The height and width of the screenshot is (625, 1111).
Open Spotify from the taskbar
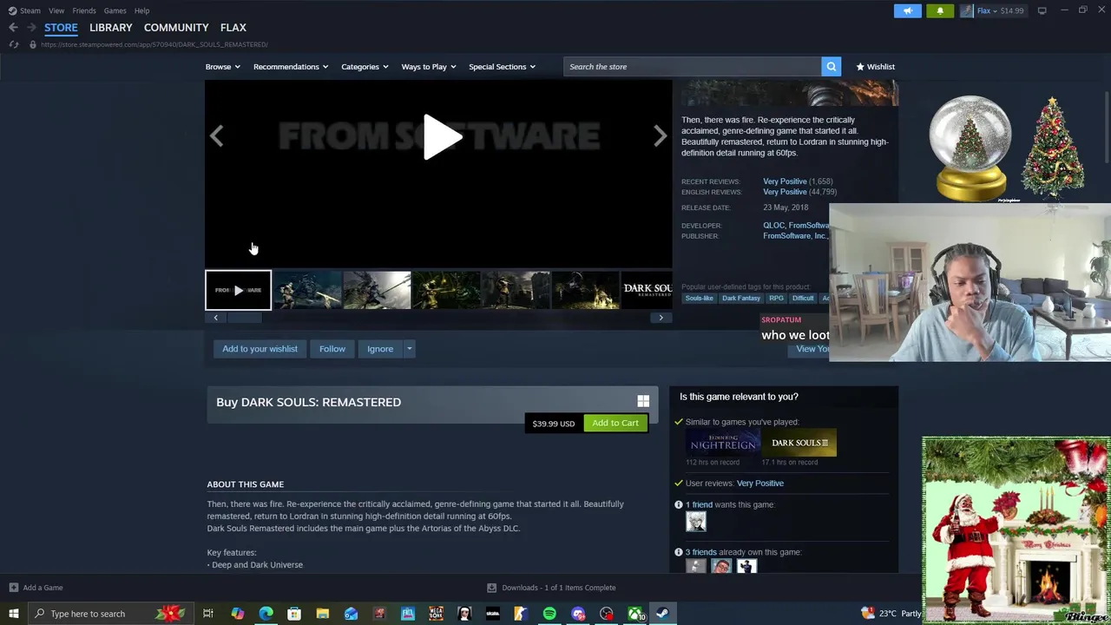click(549, 614)
